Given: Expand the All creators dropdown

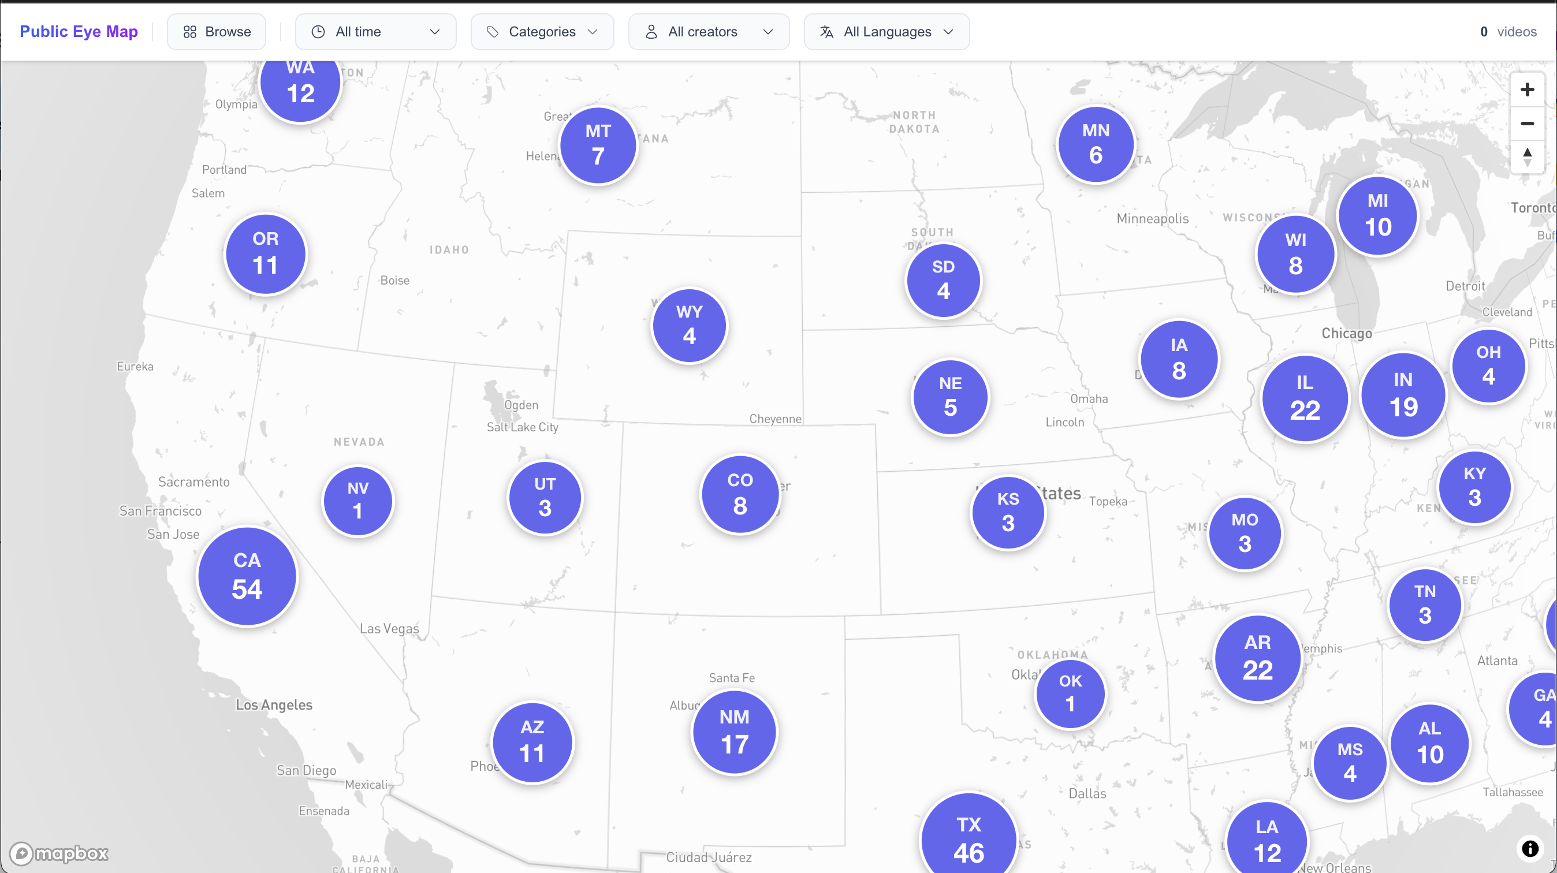Looking at the screenshot, I should (709, 31).
